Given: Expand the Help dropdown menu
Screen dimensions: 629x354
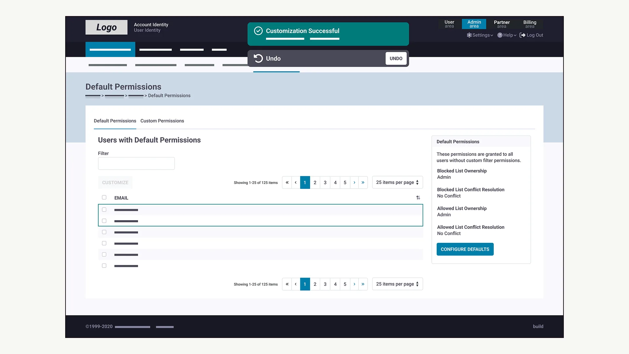Looking at the screenshot, I should (507, 35).
